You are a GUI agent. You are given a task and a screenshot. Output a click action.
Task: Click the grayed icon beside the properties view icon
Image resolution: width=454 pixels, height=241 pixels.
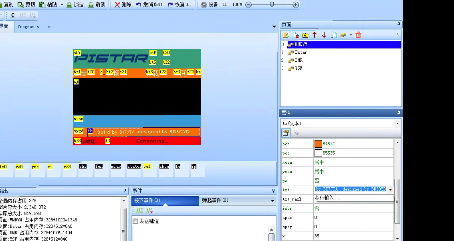[296, 133]
